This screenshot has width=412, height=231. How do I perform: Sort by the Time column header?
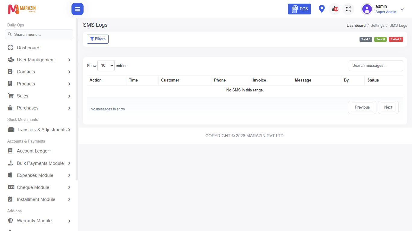pyautogui.click(x=142, y=80)
